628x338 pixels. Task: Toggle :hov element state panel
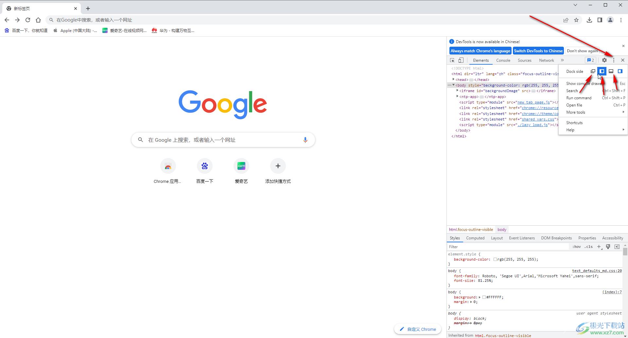[577, 247]
